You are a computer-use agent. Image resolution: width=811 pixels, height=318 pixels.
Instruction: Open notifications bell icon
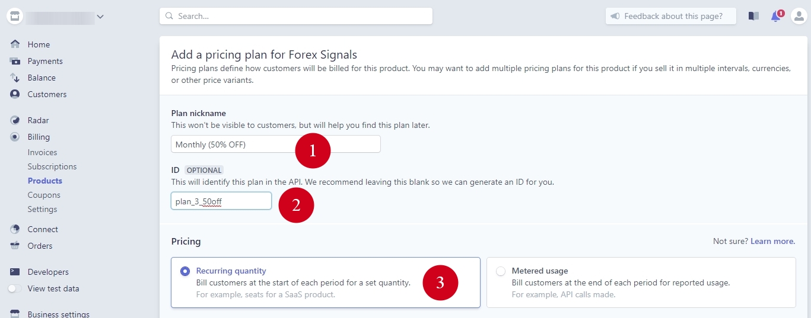tap(776, 17)
